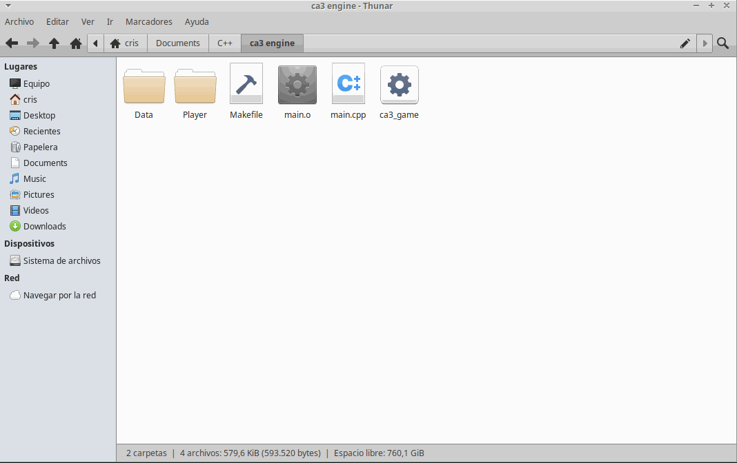
Task: Go back with the left arrow button
Action: point(12,43)
